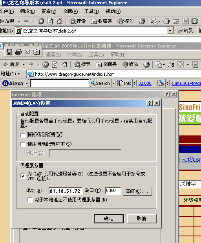Expand the dropdown next to the Alexa Search button
The image size is (201, 243).
(113, 83)
